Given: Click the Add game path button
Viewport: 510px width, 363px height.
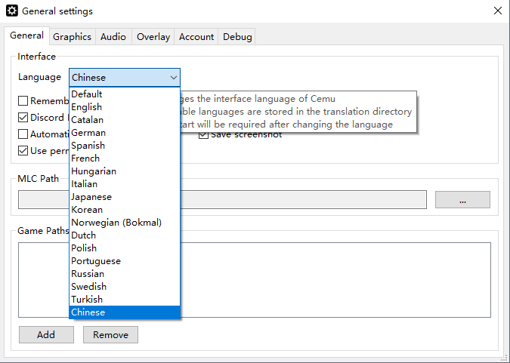Looking at the screenshot, I should (46, 335).
